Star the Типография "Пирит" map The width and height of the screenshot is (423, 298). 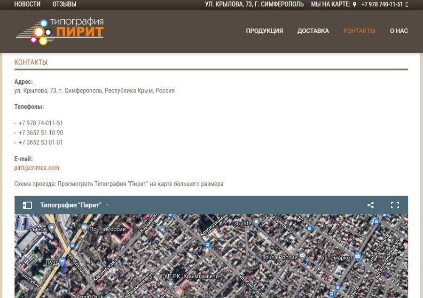click(x=108, y=205)
